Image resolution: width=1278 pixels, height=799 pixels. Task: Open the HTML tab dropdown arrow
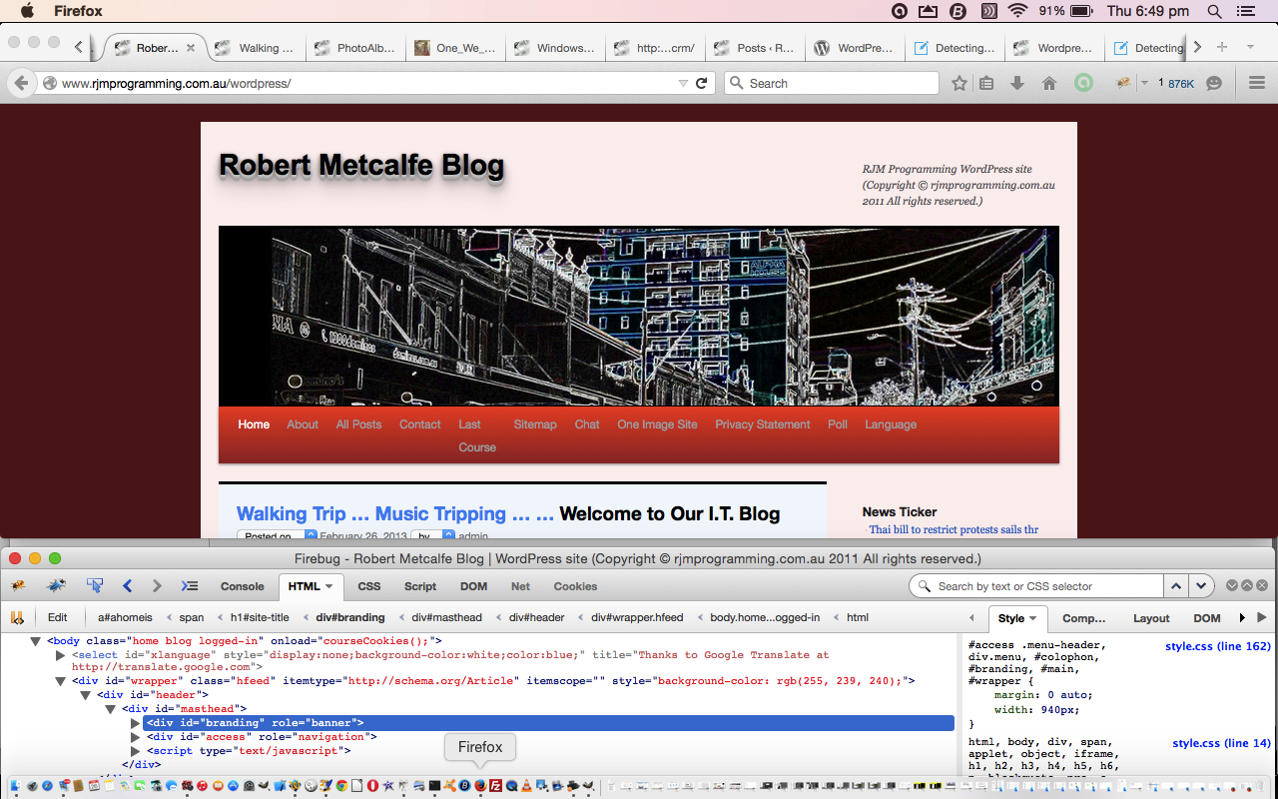(329, 586)
